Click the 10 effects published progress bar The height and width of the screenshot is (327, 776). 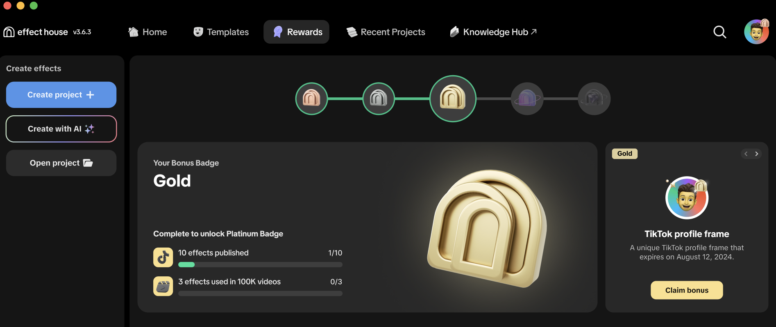pos(260,265)
